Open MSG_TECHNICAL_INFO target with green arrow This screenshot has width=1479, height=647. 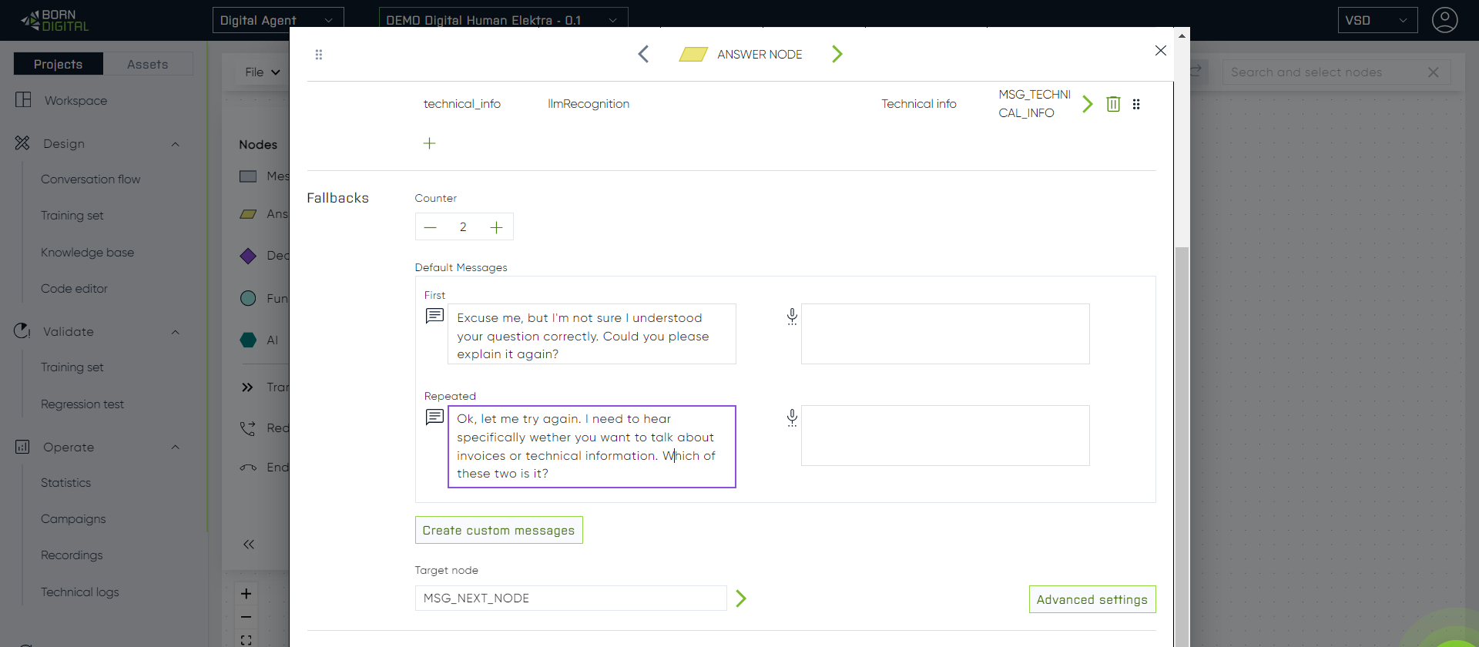tap(1088, 104)
